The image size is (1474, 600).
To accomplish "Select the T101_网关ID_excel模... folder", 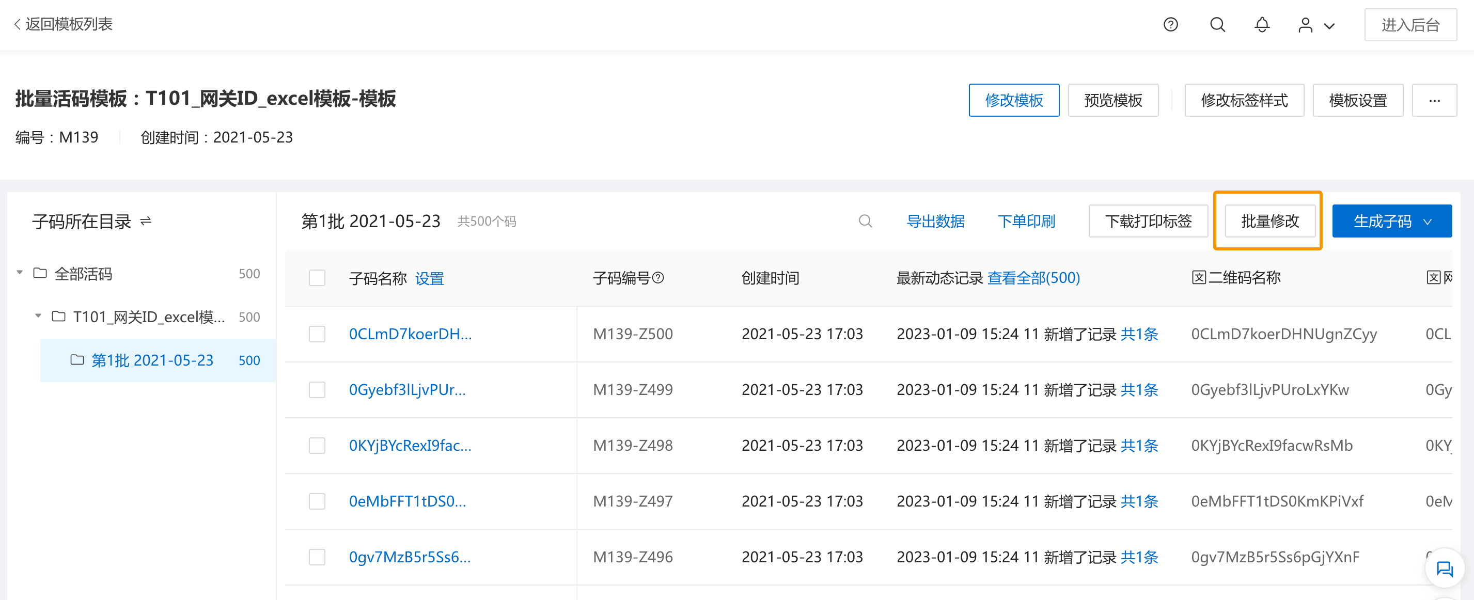I will pyautogui.click(x=138, y=317).
